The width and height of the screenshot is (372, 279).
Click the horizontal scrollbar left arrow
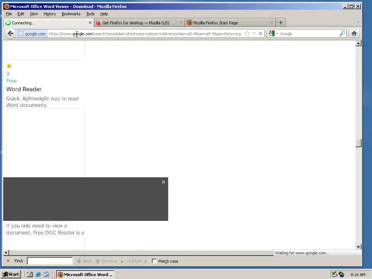pyautogui.click(x=7, y=253)
